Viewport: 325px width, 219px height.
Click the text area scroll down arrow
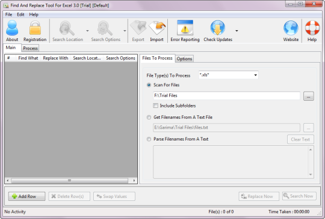311,174
